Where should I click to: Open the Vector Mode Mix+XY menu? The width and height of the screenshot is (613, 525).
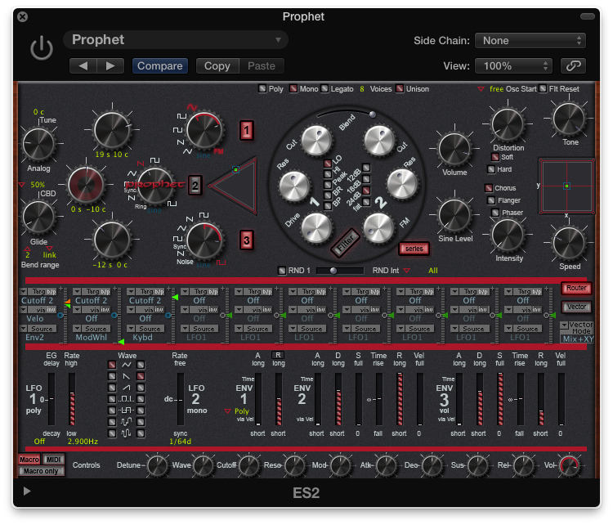577,339
